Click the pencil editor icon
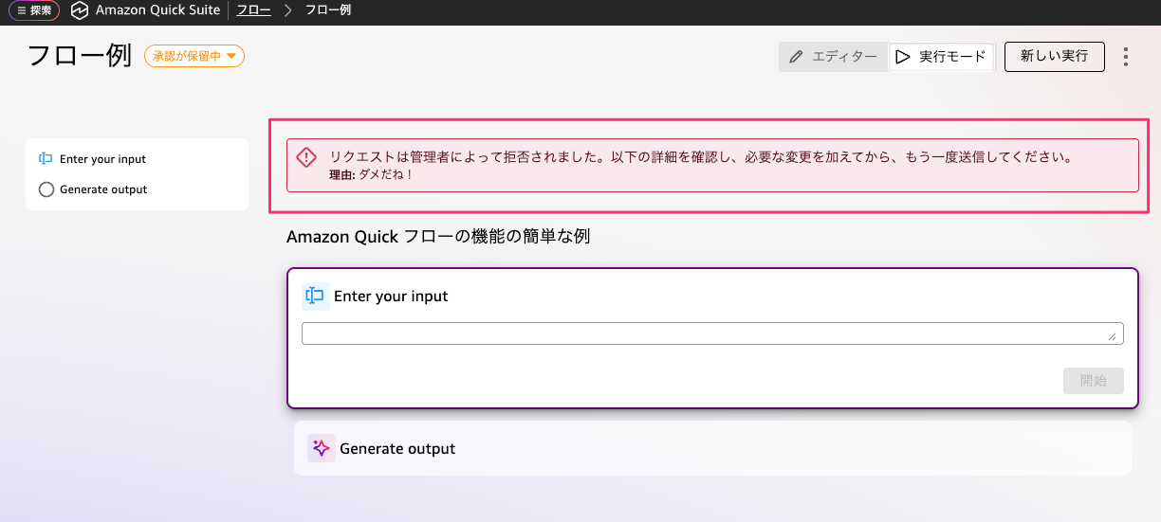The image size is (1161, 522). point(796,57)
